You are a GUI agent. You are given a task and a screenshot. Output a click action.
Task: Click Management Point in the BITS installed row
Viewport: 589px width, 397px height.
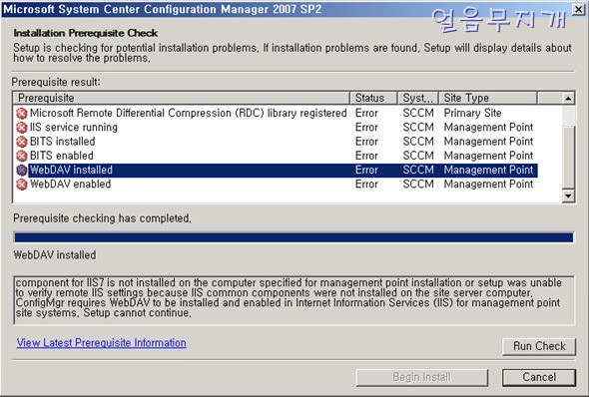(x=488, y=142)
